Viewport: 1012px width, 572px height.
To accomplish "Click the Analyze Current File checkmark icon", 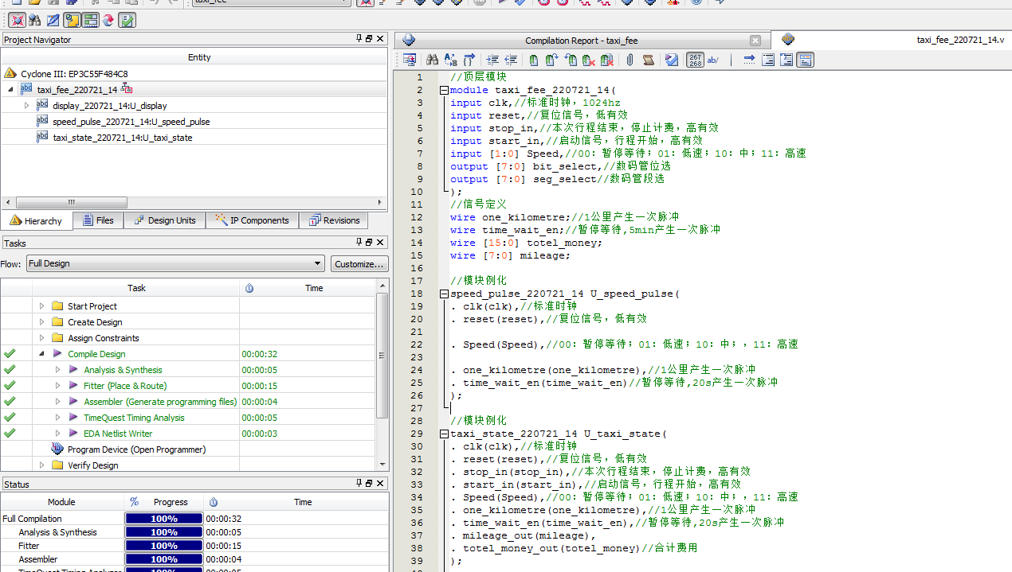I will click(x=672, y=60).
